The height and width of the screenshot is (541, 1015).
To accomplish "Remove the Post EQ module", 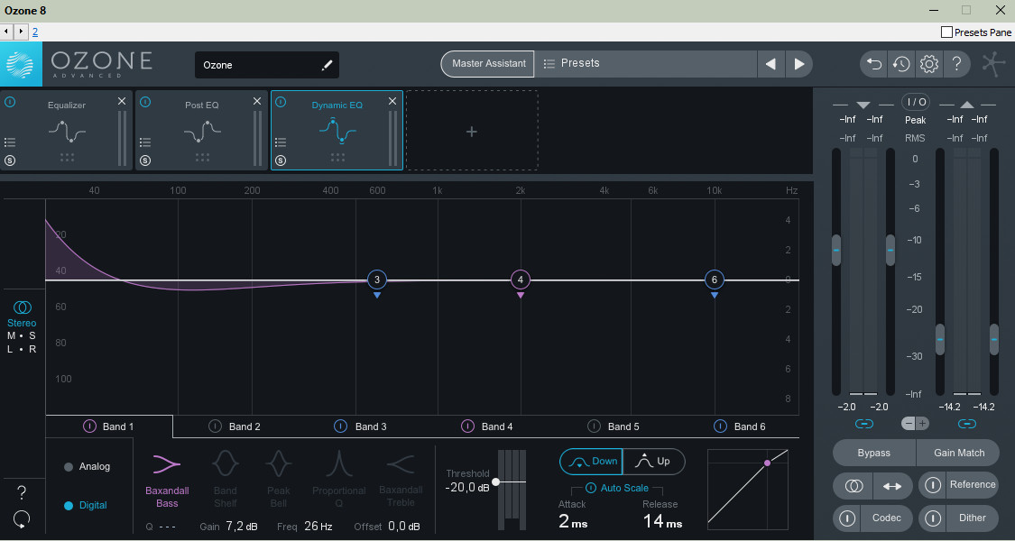I will click(x=257, y=101).
